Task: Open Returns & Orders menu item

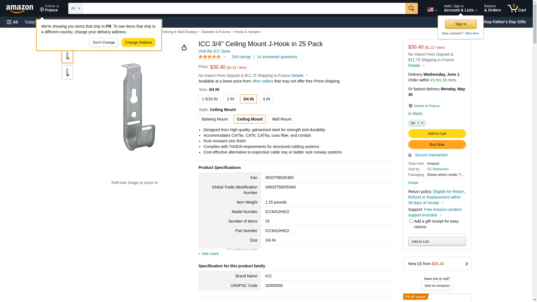Action: 492,8
